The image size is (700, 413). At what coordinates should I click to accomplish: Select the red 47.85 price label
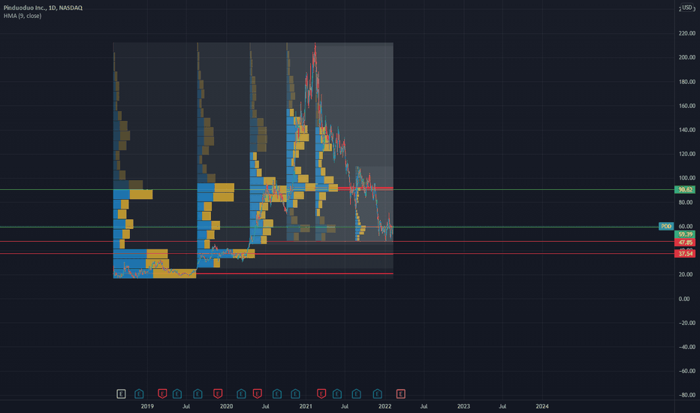pyautogui.click(x=685, y=243)
